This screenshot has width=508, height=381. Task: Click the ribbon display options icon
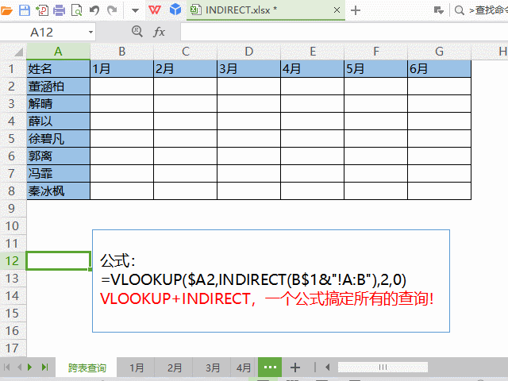(439, 10)
